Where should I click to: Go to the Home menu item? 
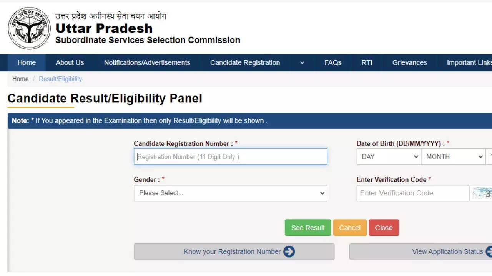pyautogui.click(x=27, y=63)
